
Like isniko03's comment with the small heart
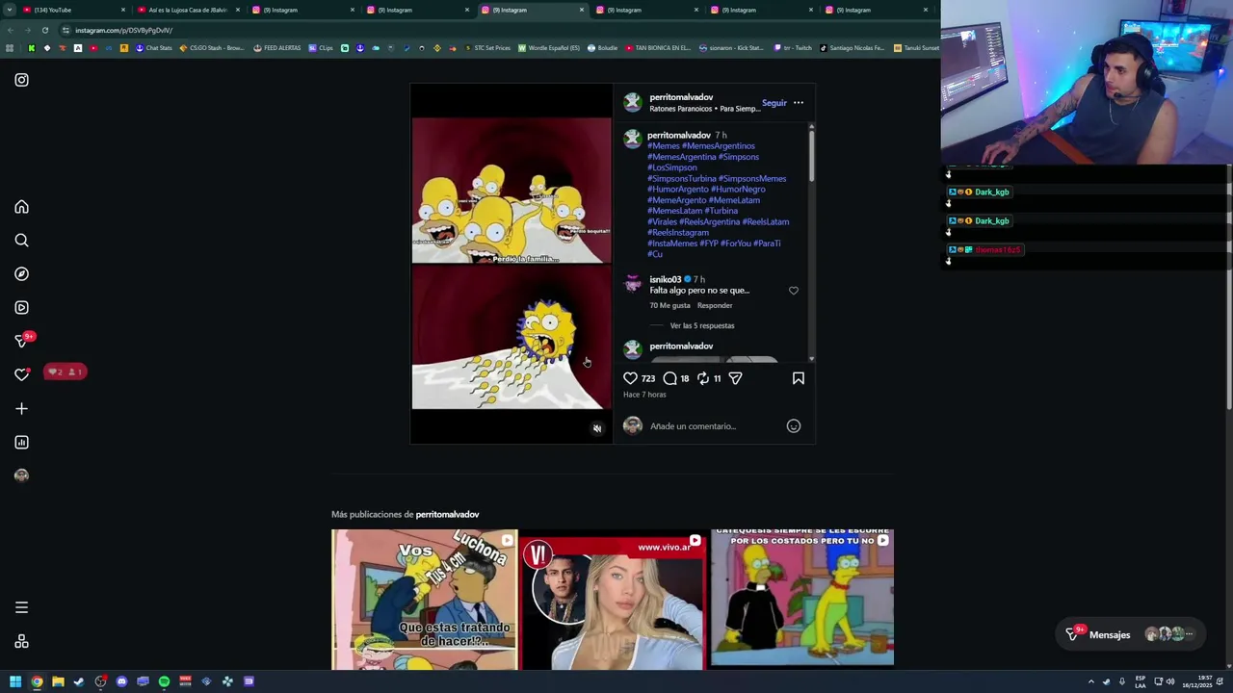coord(794,290)
